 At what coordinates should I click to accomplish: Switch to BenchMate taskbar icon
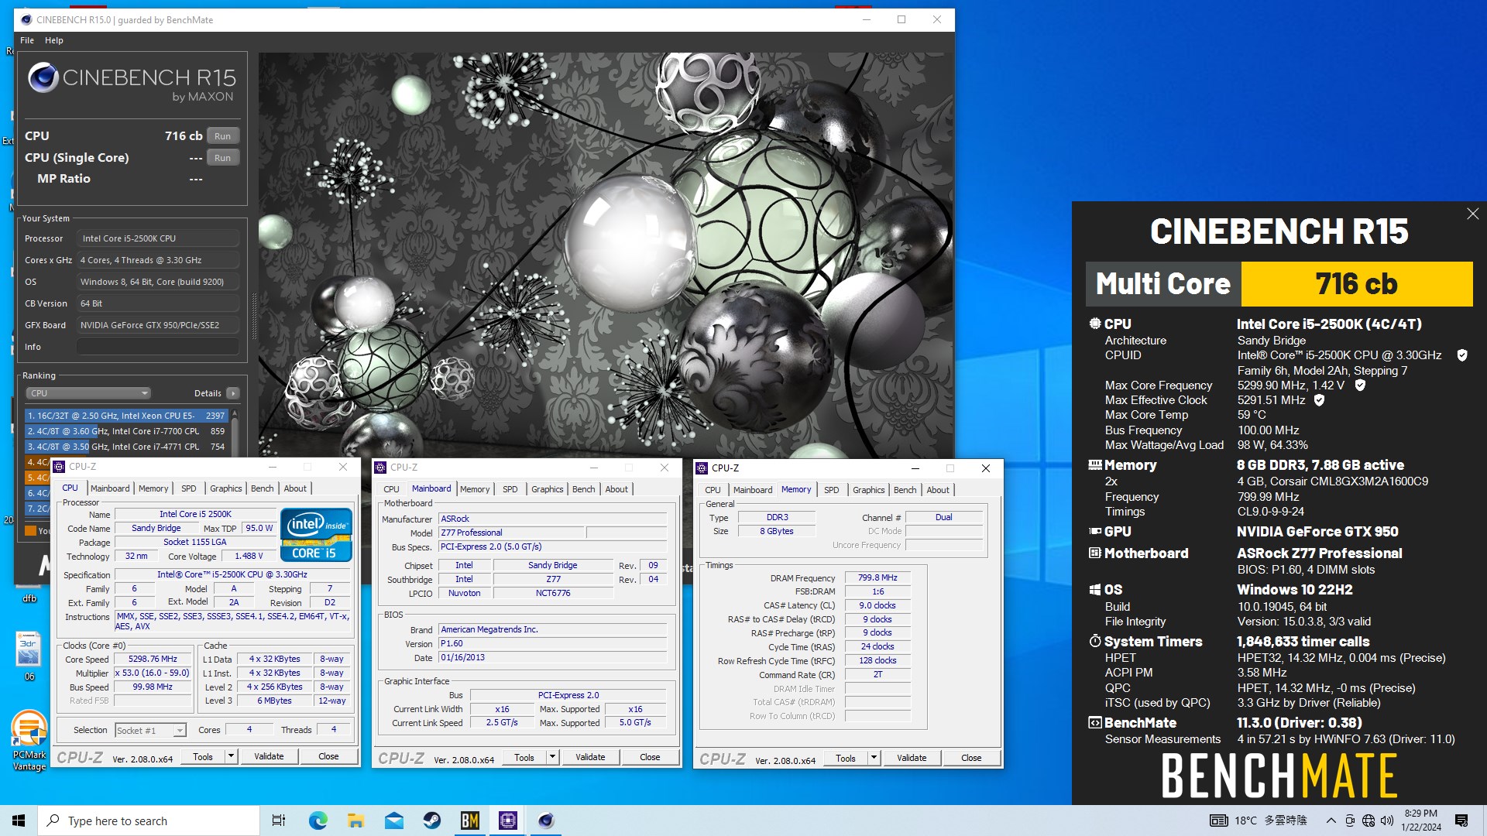click(x=469, y=821)
